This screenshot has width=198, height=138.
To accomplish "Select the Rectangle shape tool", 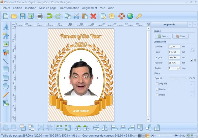I will pos(6,69).
